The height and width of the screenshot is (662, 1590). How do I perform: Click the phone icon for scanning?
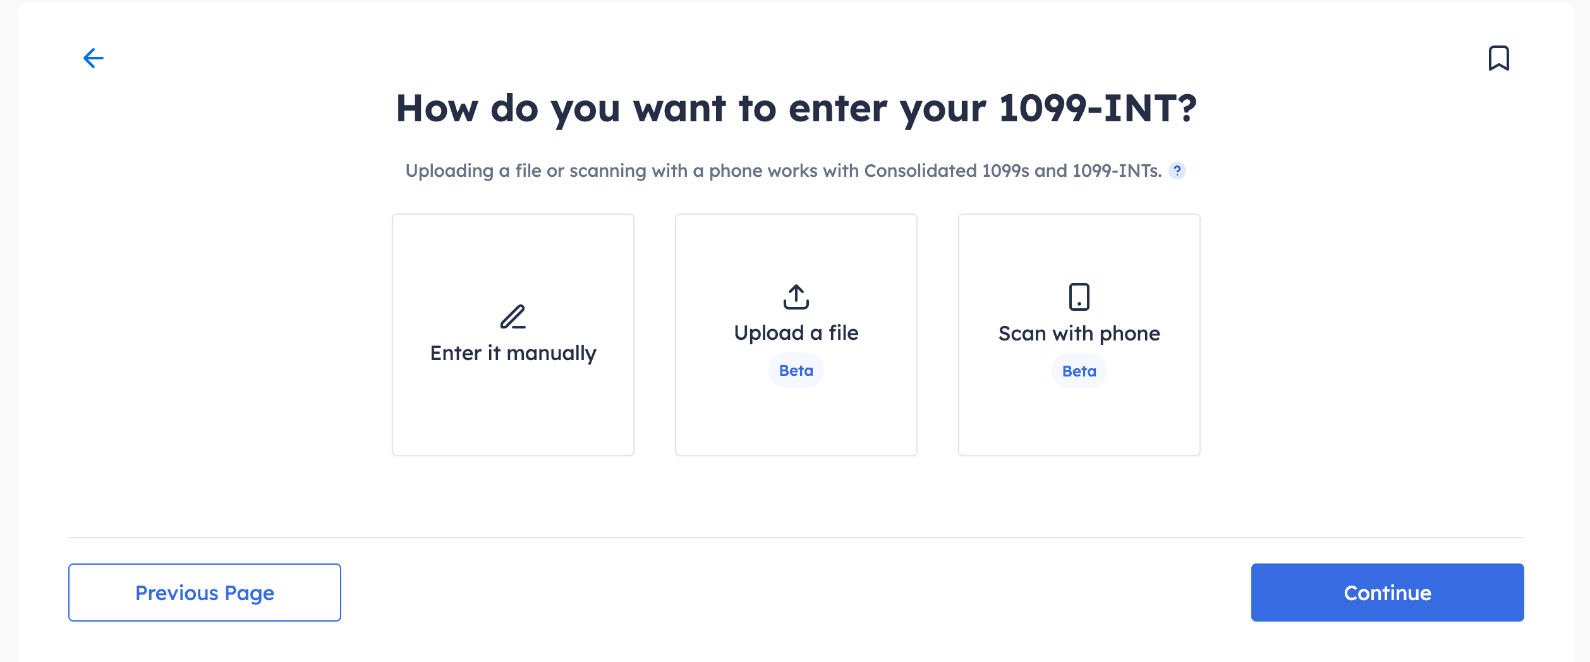point(1079,296)
